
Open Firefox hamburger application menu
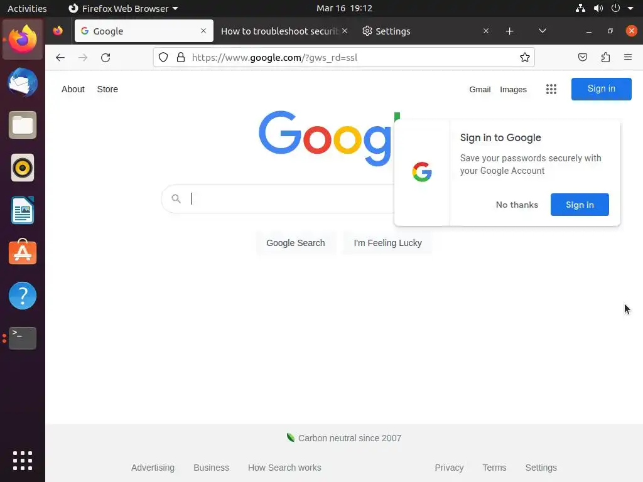pyautogui.click(x=628, y=57)
